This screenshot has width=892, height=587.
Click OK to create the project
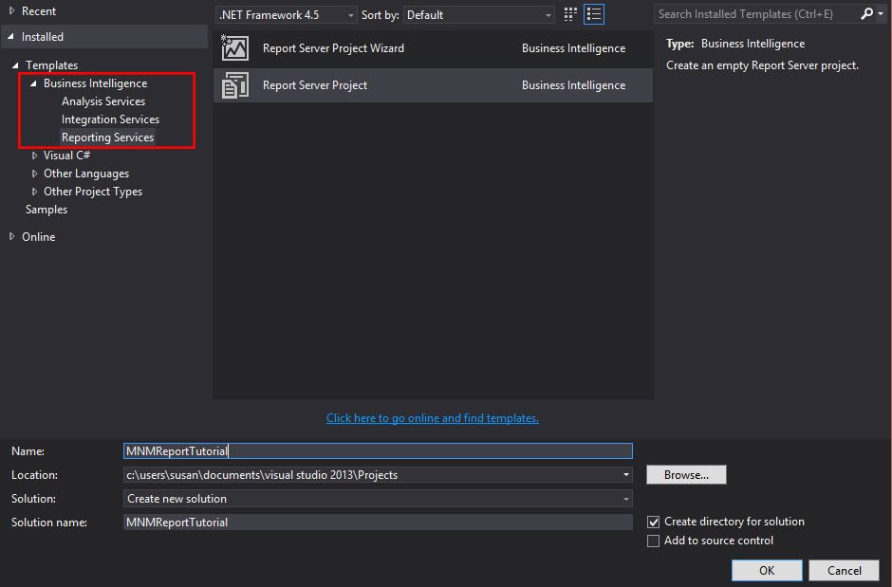pos(766,570)
